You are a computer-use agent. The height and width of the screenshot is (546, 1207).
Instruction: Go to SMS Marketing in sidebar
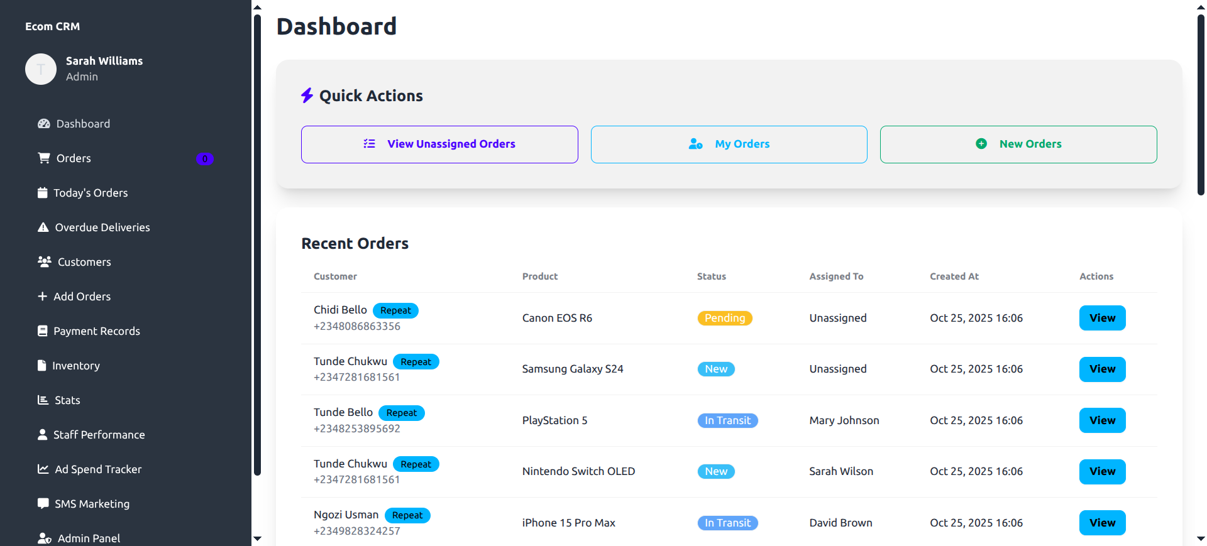pyautogui.click(x=126, y=504)
